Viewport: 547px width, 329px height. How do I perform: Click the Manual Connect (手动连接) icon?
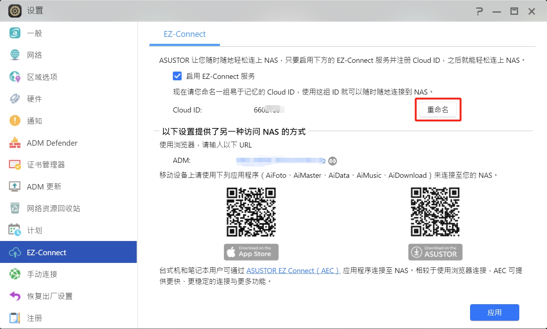(15, 274)
